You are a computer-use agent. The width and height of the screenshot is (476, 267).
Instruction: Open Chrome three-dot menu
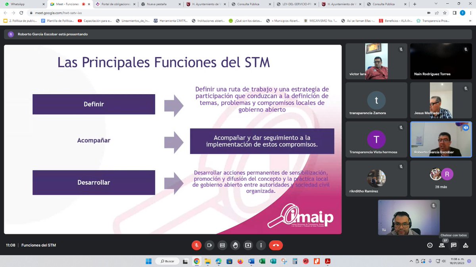pos(470,13)
